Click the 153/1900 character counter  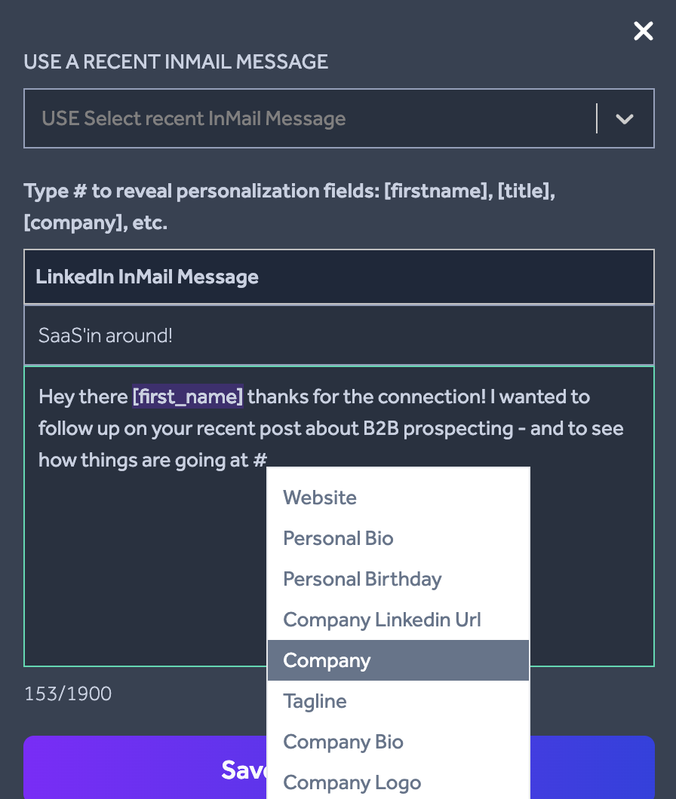click(x=68, y=693)
